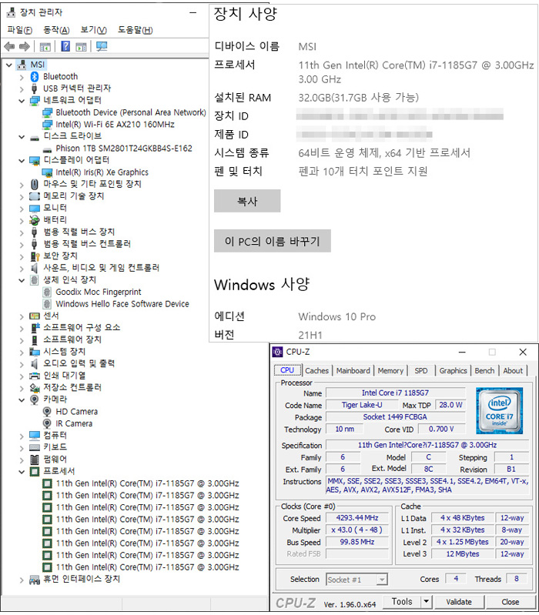Click the Windows 10 Pro edition text
The height and width of the screenshot is (615, 539).
pyautogui.click(x=337, y=316)
